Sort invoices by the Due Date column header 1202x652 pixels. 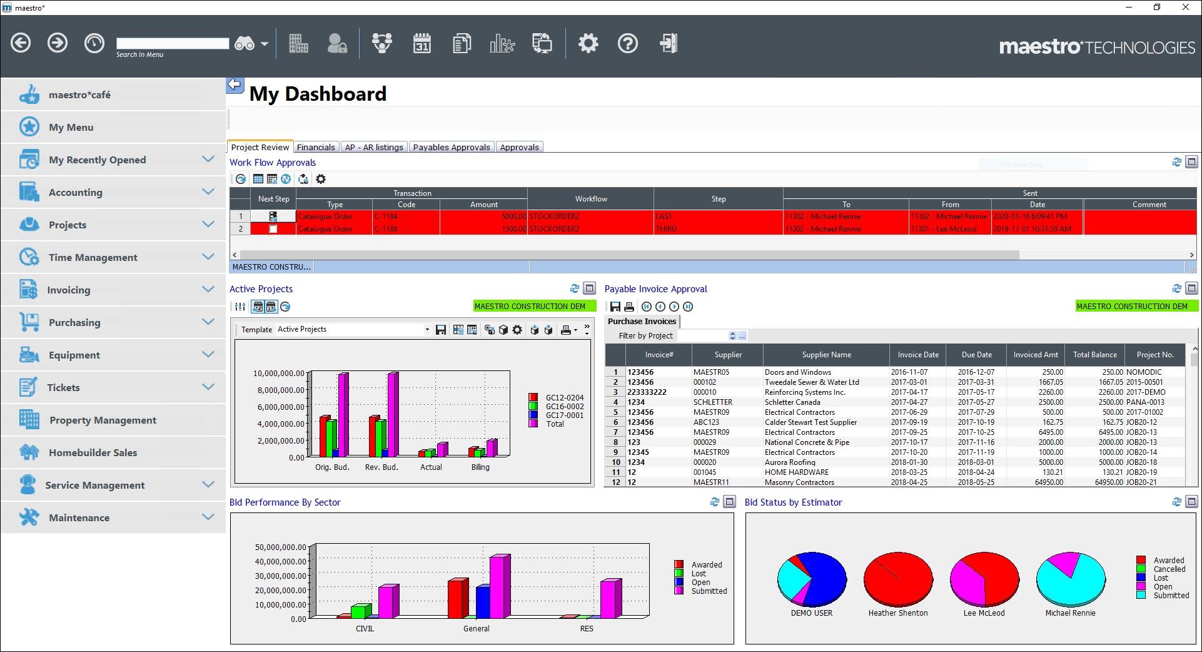pos(976,355)
